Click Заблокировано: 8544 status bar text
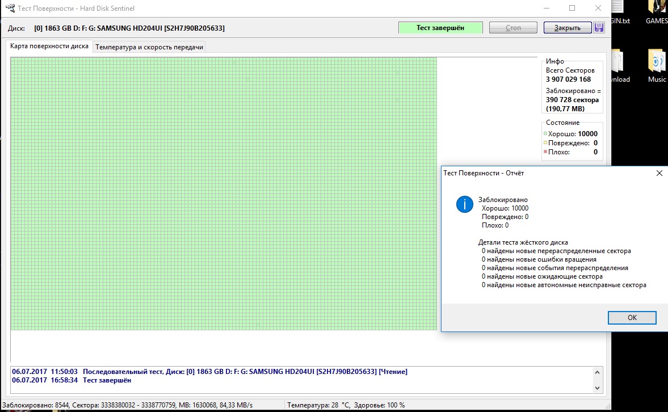668x412 pixels. pyautogui.click(x=36, y=405)
